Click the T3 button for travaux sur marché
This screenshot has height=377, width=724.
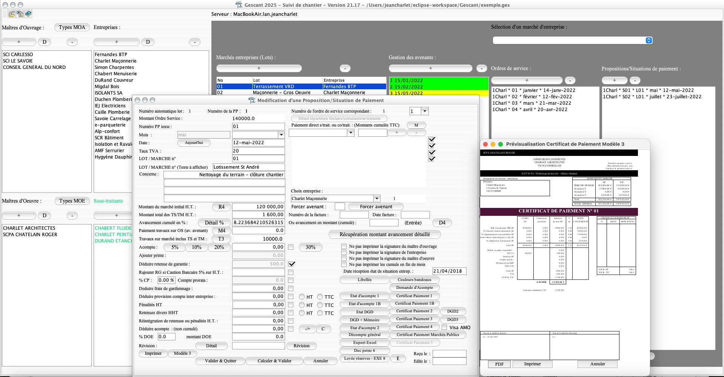tap(221, 239)
